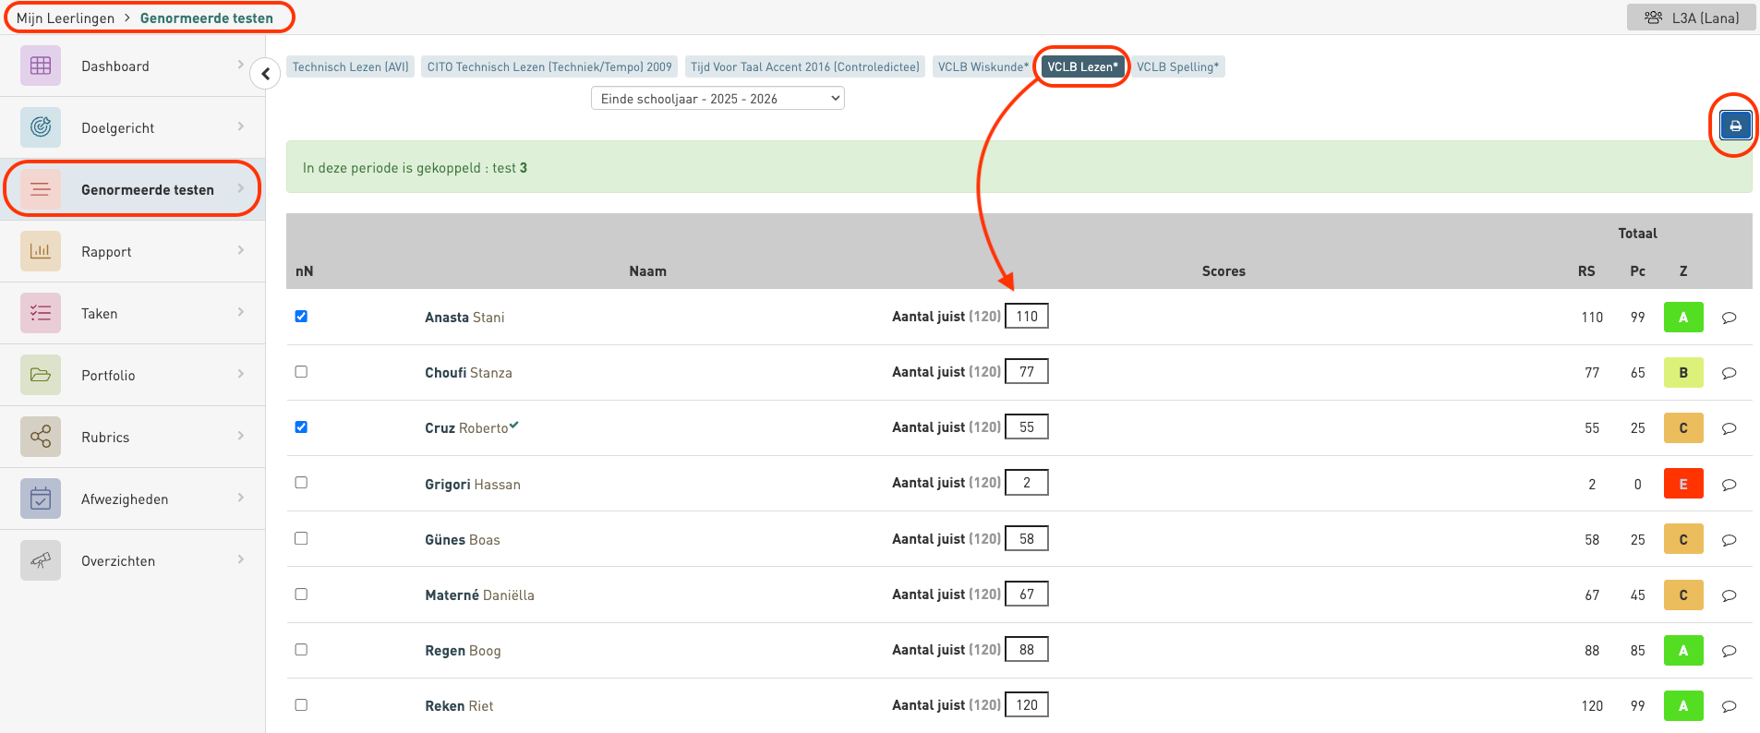Check the checkbox for Günes Boas
The width and height of the screenshot is (1760, 733).
pyautogui.click(x=301, y=538)
